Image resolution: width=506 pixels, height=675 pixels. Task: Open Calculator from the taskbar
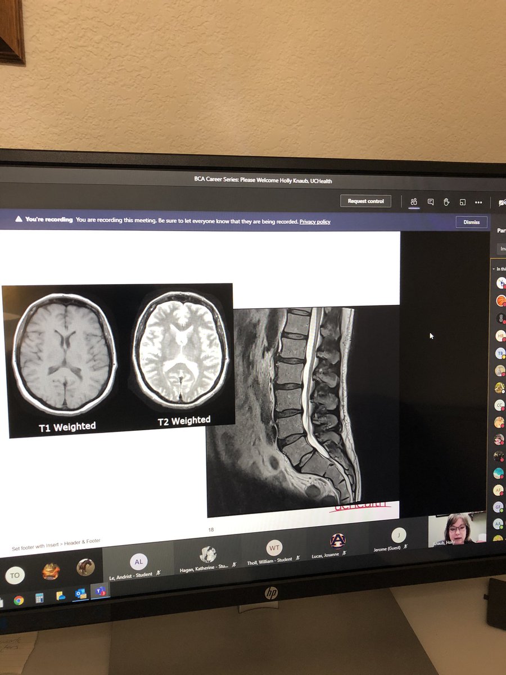click(39, 598)
